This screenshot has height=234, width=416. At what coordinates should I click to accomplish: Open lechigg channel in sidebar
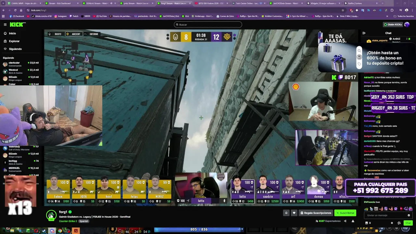(x=21, y=162)
